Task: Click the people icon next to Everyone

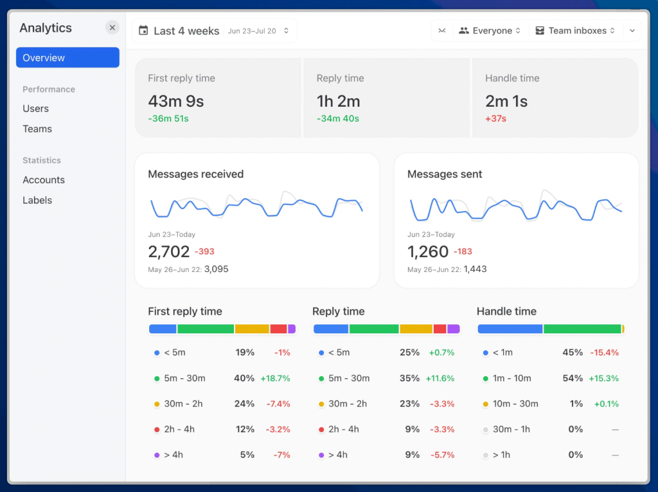Action: pos(463,30)
